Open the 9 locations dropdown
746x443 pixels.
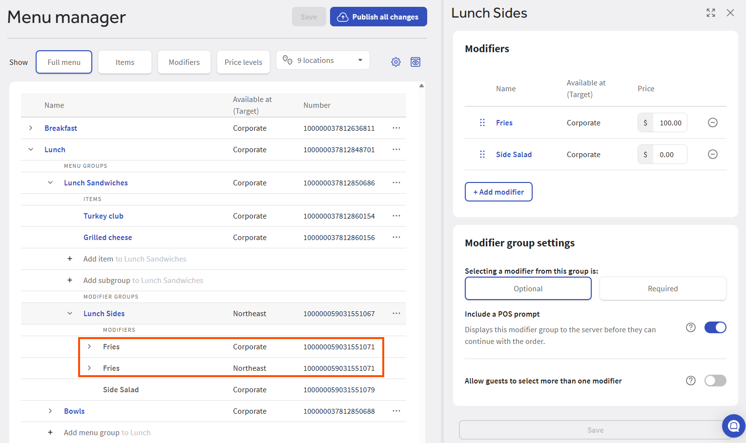click(x=323, y=60)
